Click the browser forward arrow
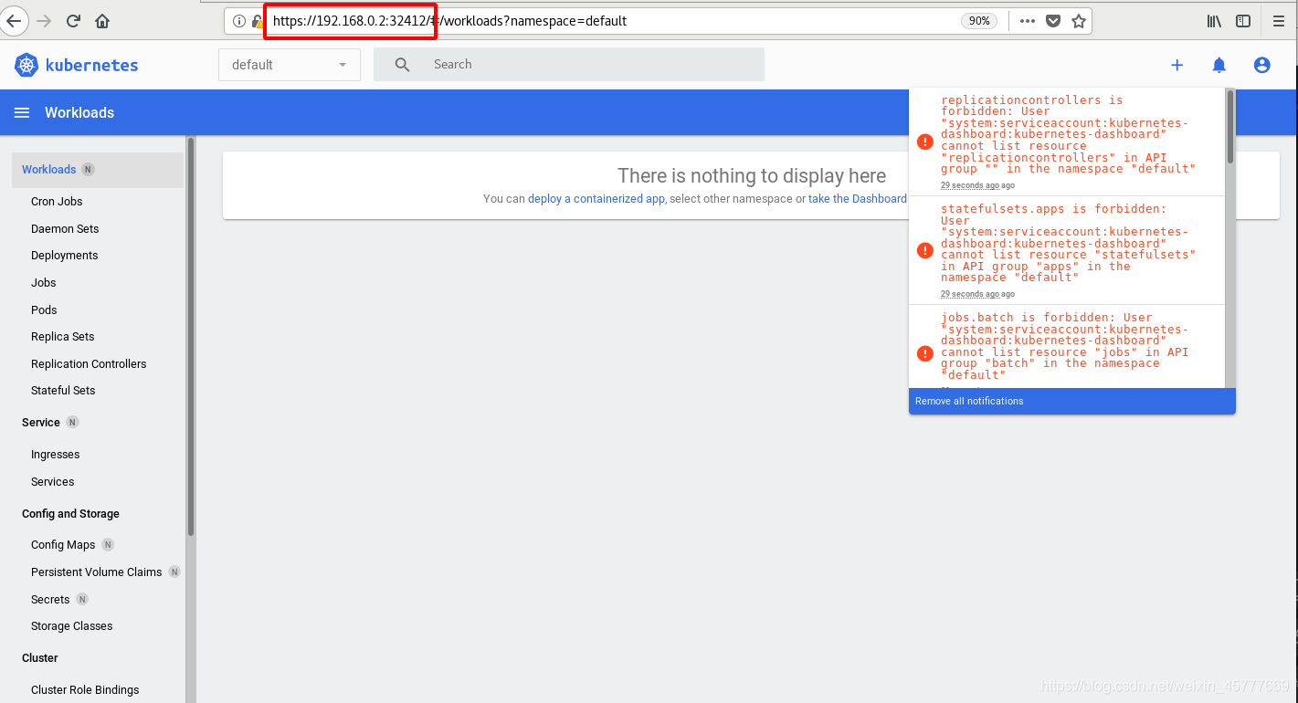The image size is (1298, 703). [x=44, y=20]
